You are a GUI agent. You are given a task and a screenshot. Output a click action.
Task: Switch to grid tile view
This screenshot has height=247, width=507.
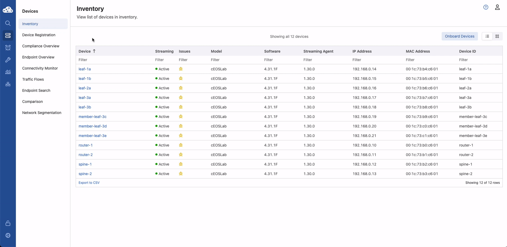(x=497, y=36)
